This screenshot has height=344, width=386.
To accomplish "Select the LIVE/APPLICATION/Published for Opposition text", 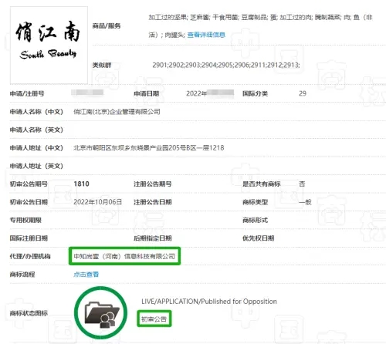I will pyautogui.click(x=209, y=302).
